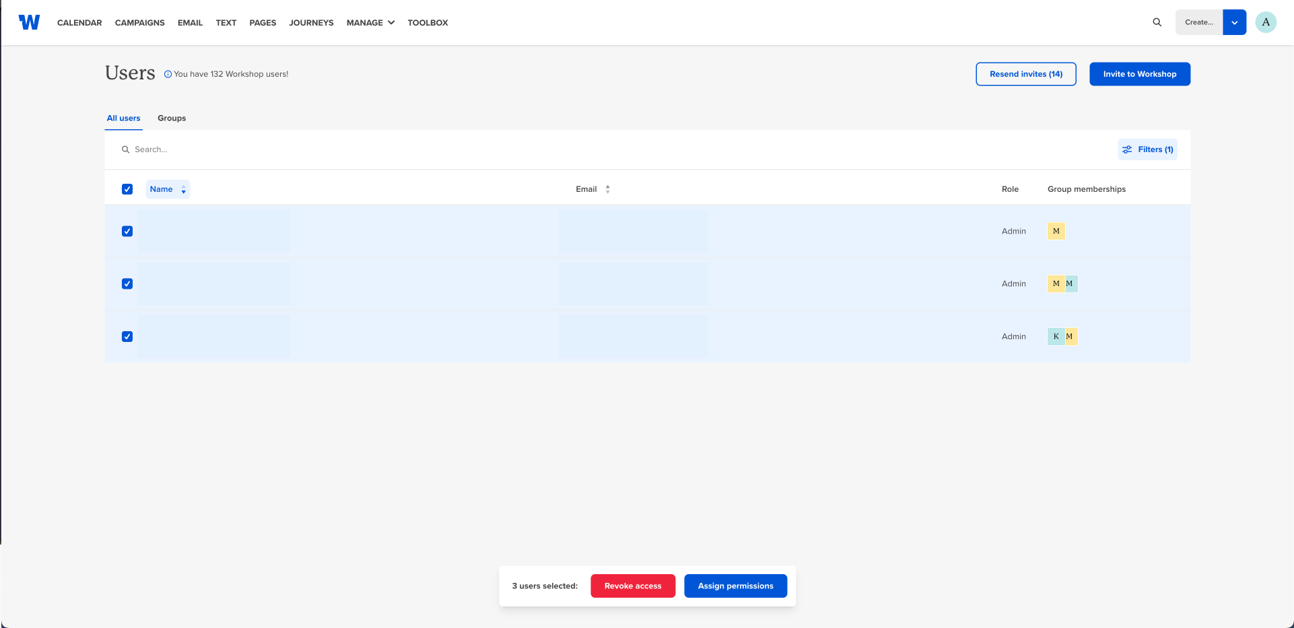The image size is (1294, 628).
Task: Click the Email column sort arrows
Action: (x=607, y=189)
